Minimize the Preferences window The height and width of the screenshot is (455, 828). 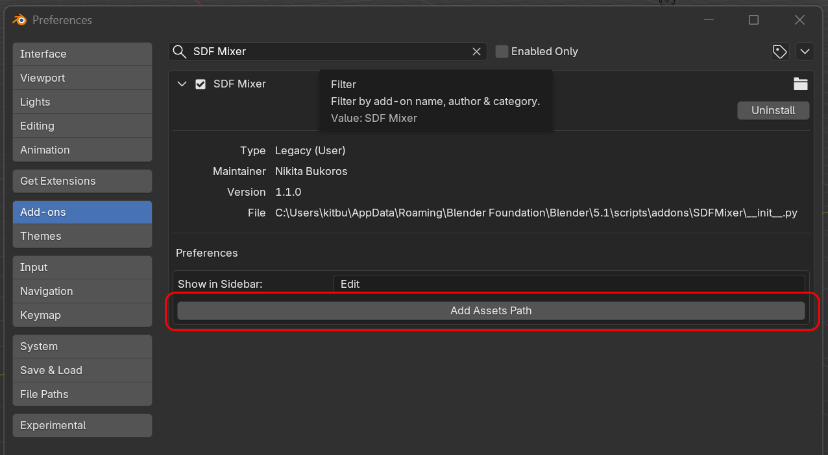708,20
